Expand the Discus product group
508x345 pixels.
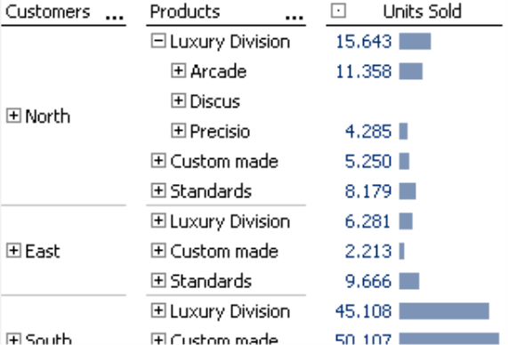(x=179, y=100)
